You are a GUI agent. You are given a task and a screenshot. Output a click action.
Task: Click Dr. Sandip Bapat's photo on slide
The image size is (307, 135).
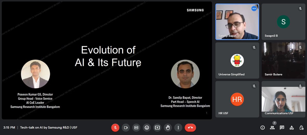(x=185, y=74)
